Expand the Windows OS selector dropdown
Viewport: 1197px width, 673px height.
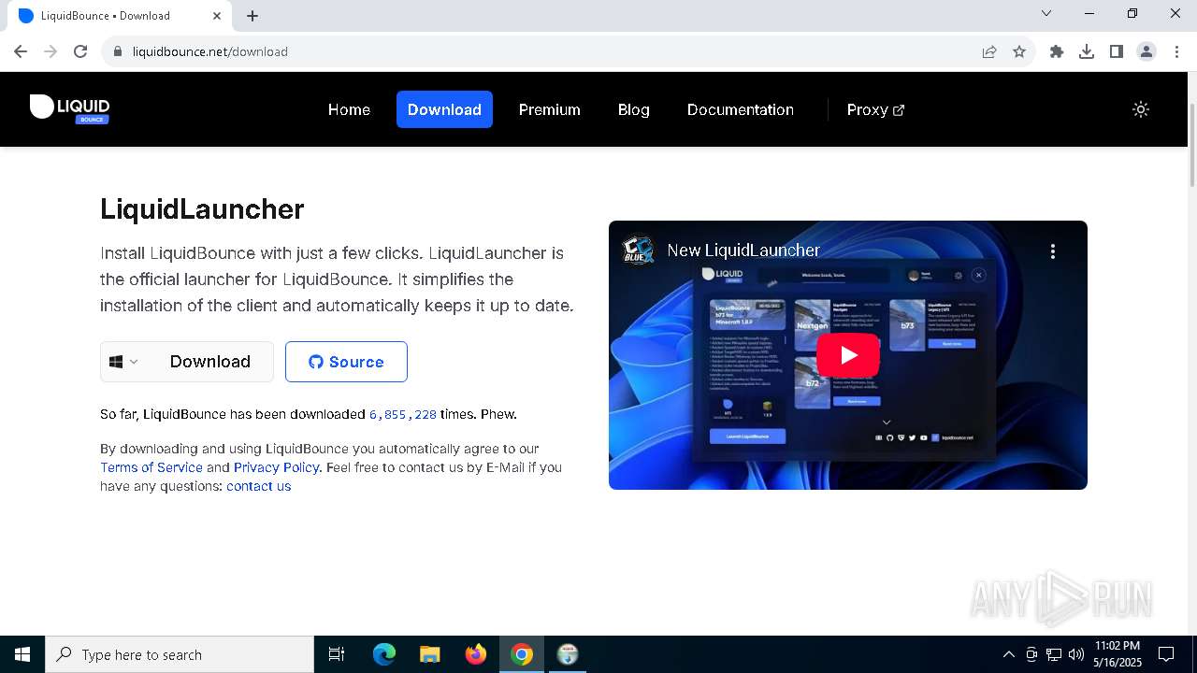123,362
